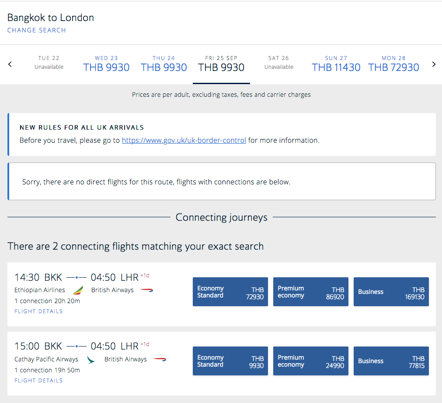Select SUN 27 THB 11430 tab

click(336, 64)
